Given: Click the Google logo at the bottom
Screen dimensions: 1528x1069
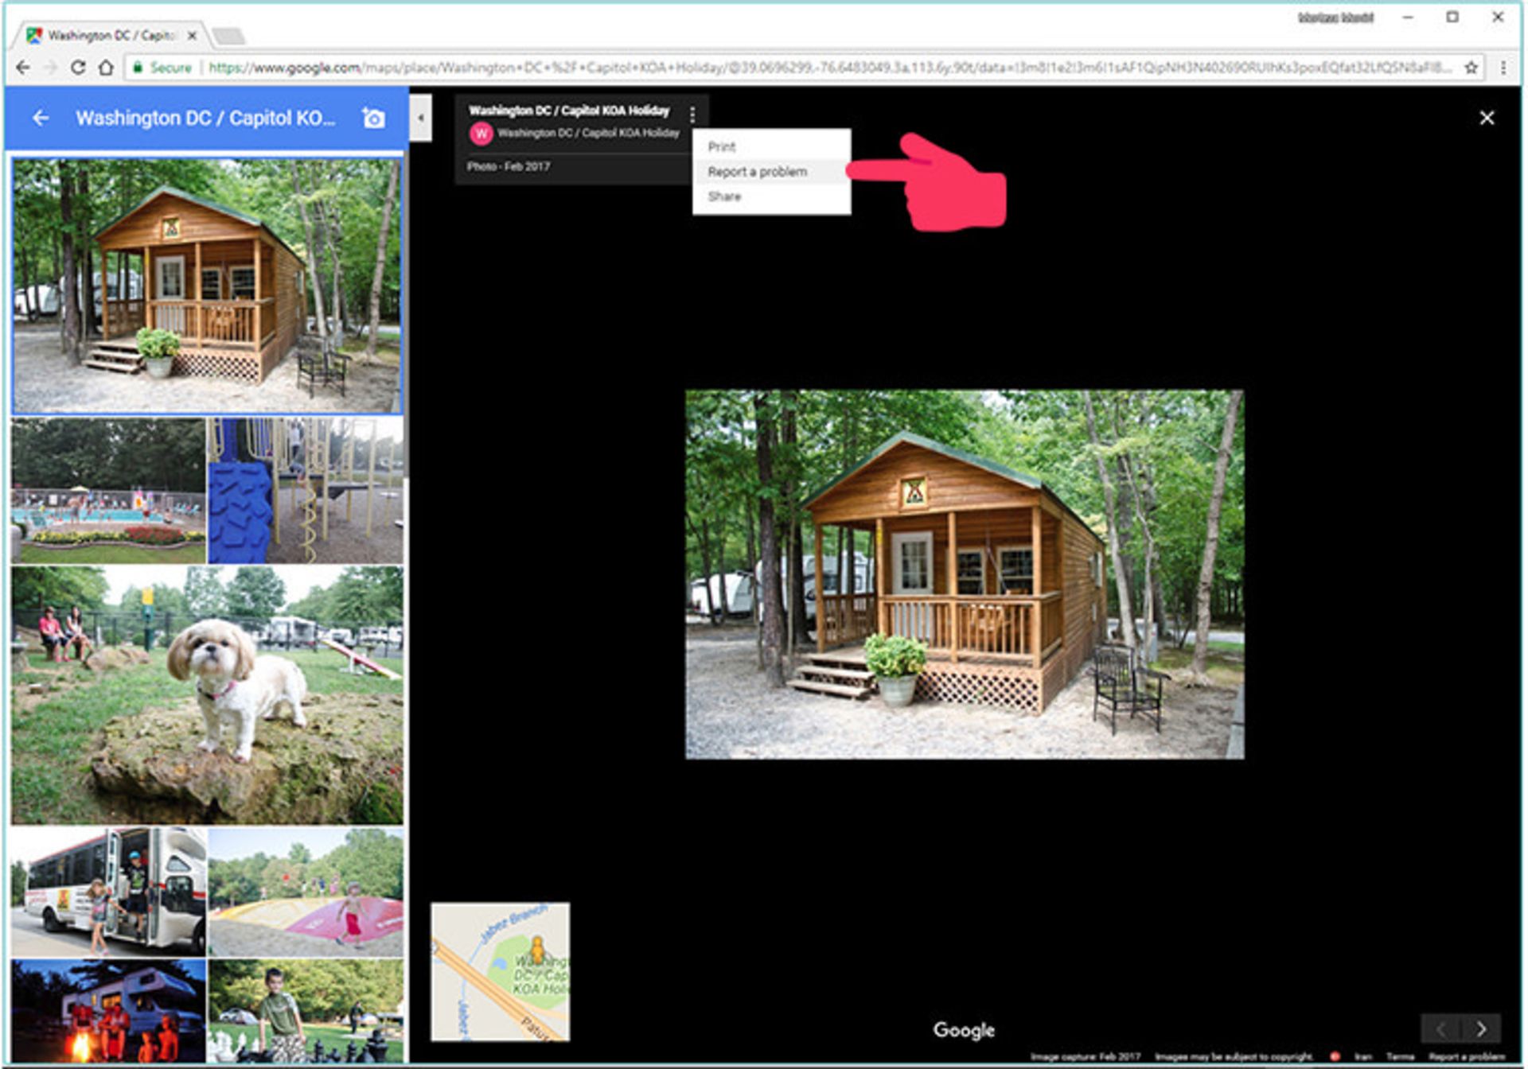Looking at the screenshot, I should (964, 1030).
